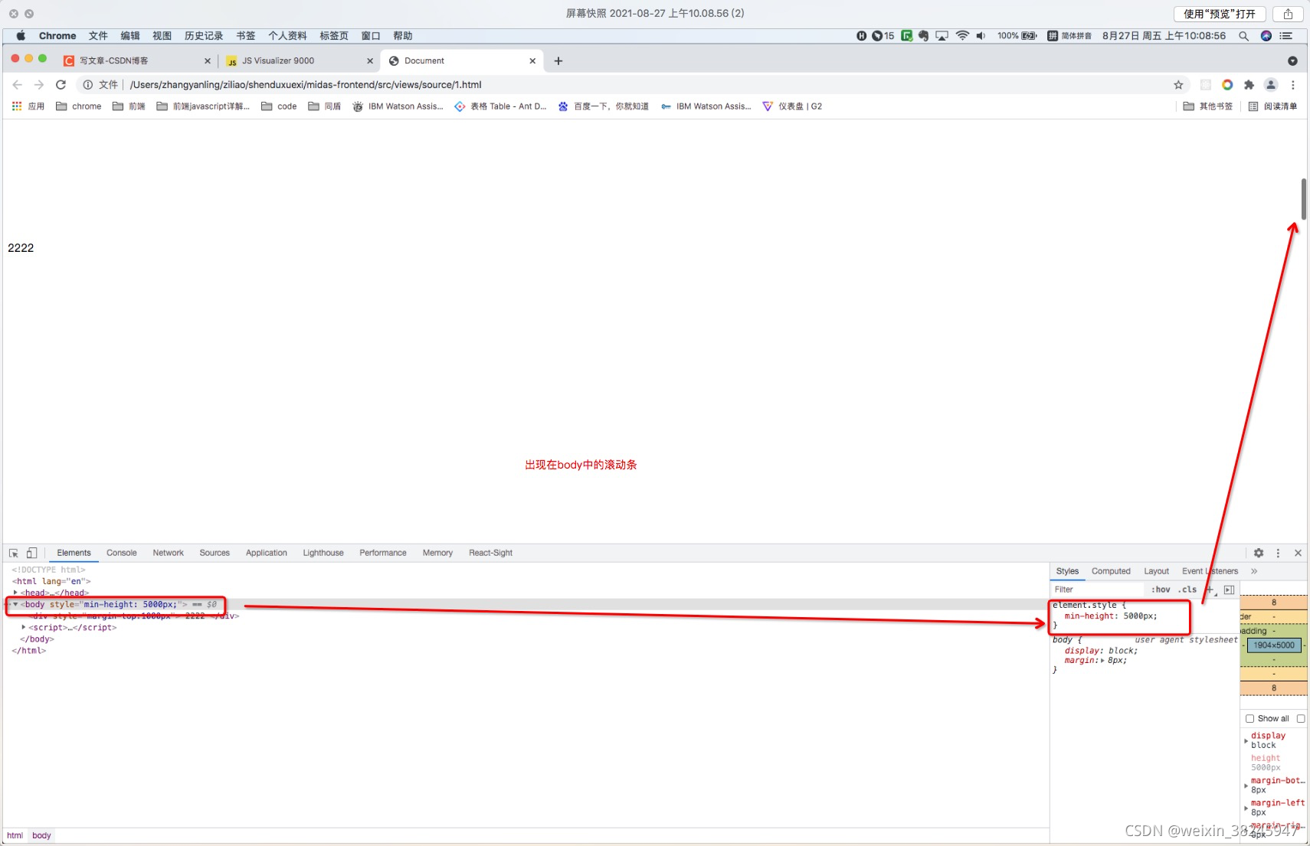This screenshot has width=1310, height=846.
Task: Click the page vertical scrollbar thumb
Action: click(1304, 198)
